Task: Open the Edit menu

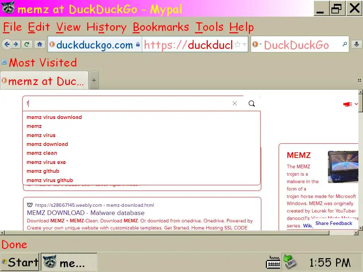Action: (x=39, y=27)
